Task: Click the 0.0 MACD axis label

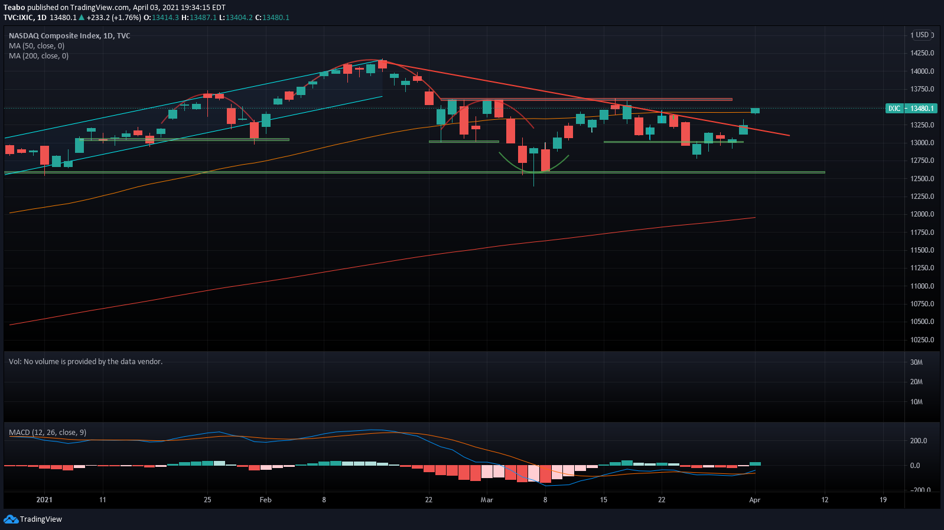Action: point(914,466)
